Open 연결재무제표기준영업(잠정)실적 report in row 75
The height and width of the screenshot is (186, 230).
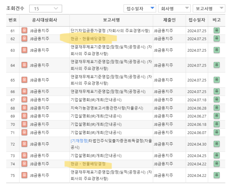pos(111,175)
